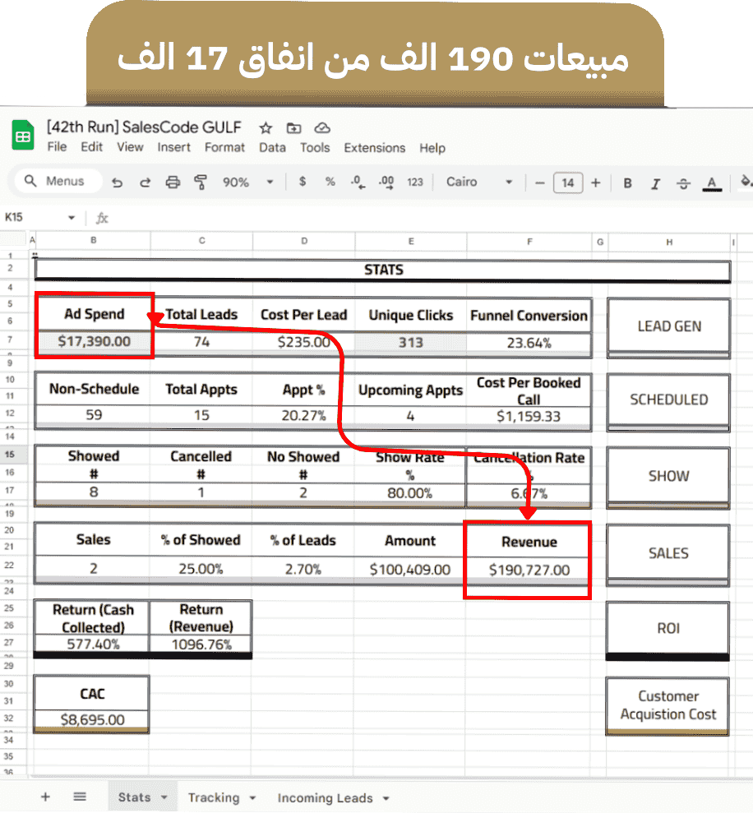
Task: Print the spreadsheet using printer icon
Action: (173, 182)
